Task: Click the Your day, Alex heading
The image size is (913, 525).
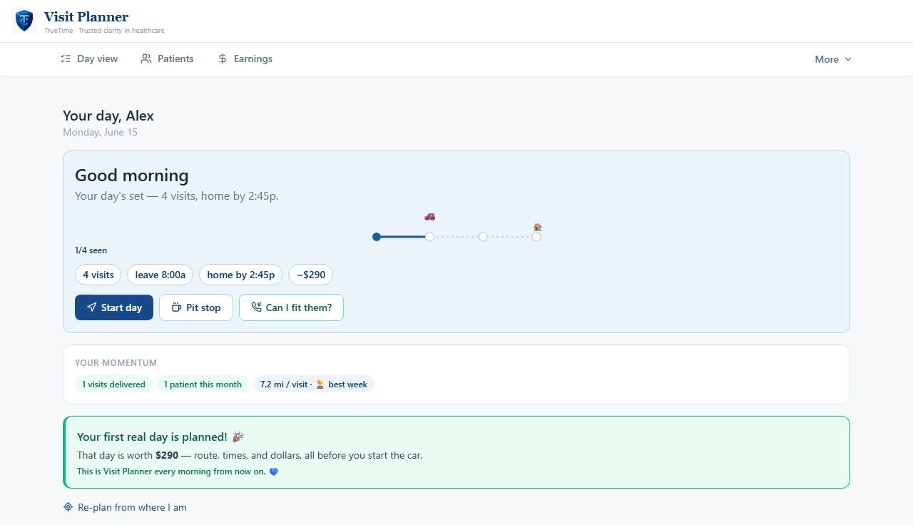Action: pos(108,116)
